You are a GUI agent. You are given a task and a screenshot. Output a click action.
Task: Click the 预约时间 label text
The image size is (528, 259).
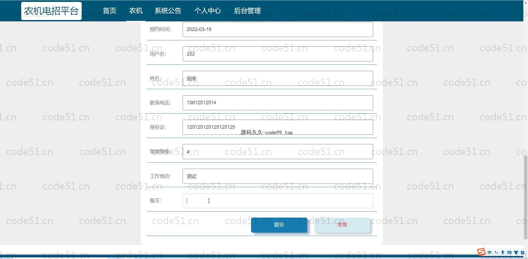pyautogui.click(x=160, y=29)
